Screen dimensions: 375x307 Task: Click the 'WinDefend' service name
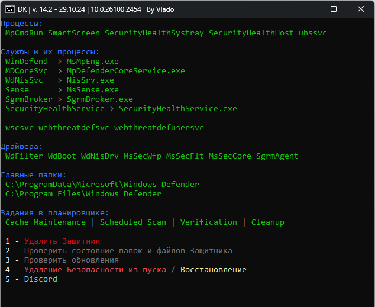click(x=27, y=62)
